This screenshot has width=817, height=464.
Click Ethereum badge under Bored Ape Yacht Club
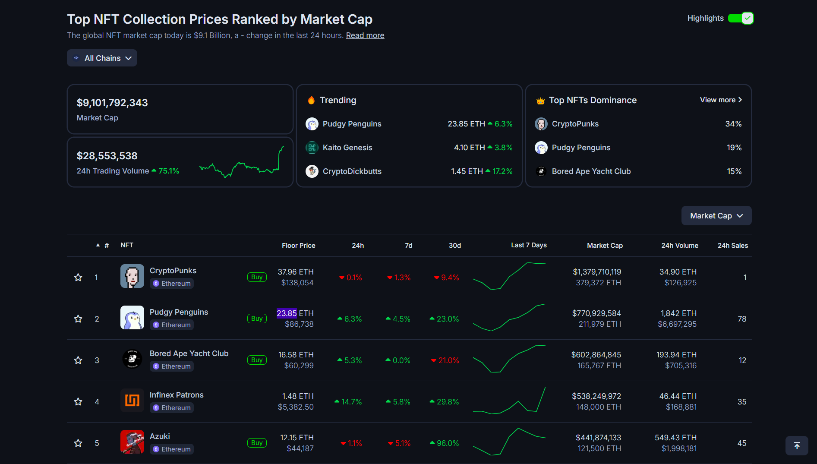(172, 366)
